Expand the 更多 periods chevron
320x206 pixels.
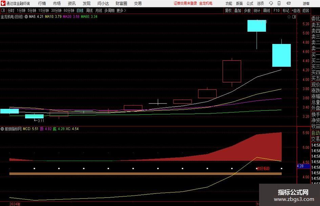click(x=122, y=10)
